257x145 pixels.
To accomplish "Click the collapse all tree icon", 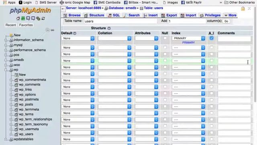I will [x=47, y=30].
